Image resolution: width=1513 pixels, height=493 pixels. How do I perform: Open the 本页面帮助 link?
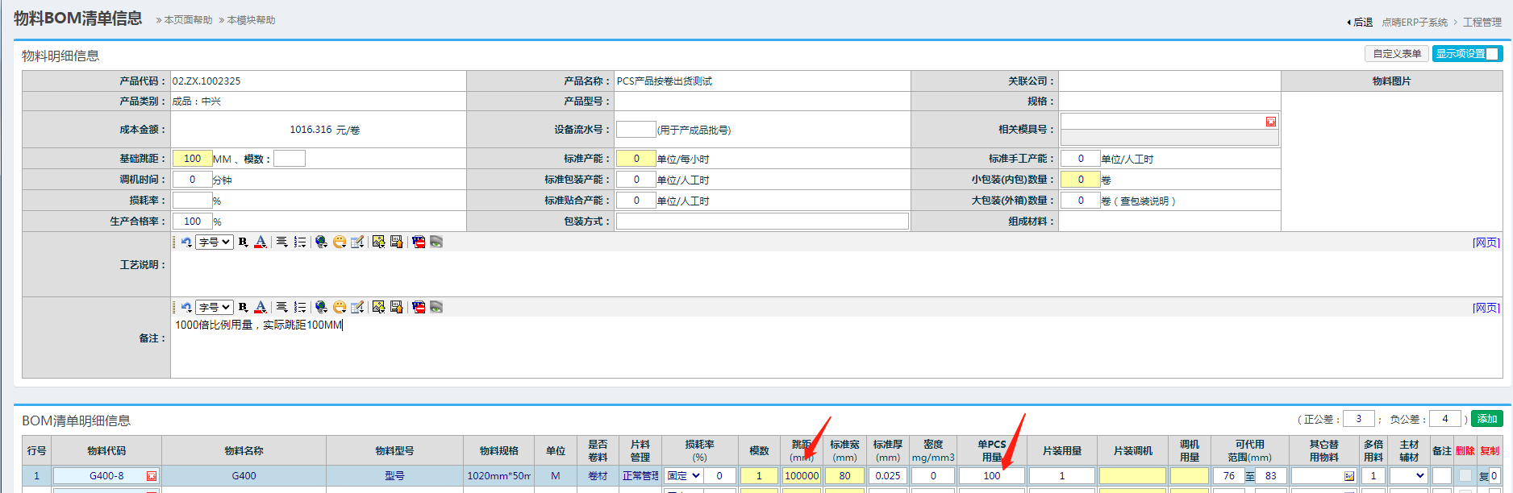188,20
